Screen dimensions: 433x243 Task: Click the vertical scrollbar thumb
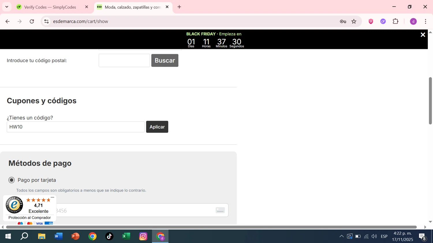coord(430,101)
